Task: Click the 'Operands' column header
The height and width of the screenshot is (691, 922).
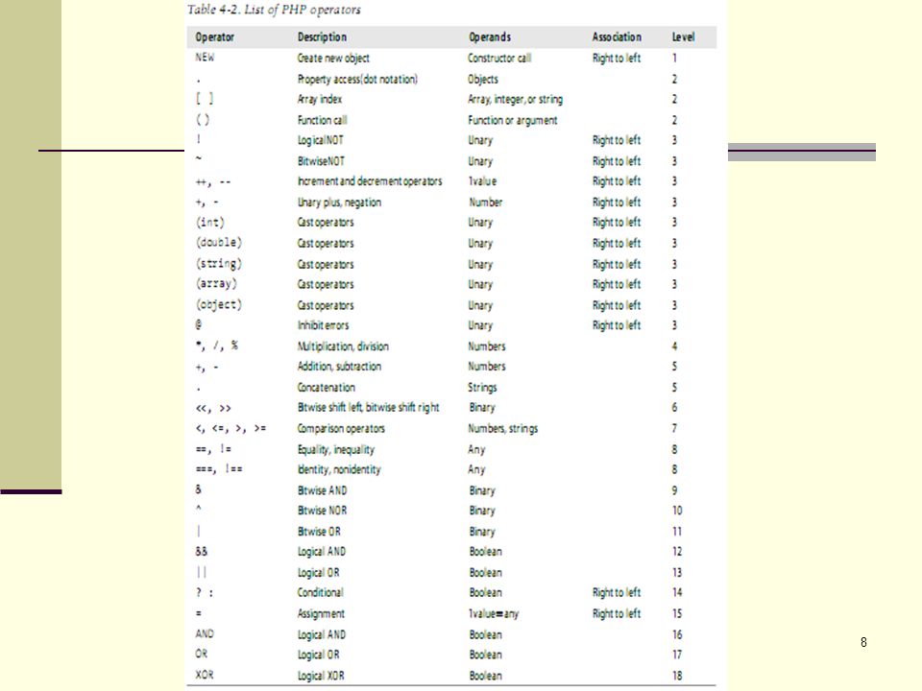Action: pyautogui.click(x=489, y=37)
